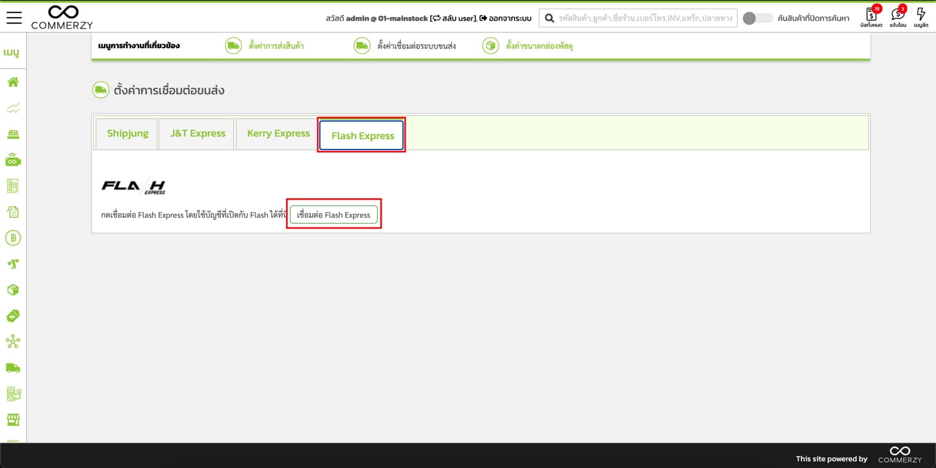Open the document list sidebar icon

point(13,186)
